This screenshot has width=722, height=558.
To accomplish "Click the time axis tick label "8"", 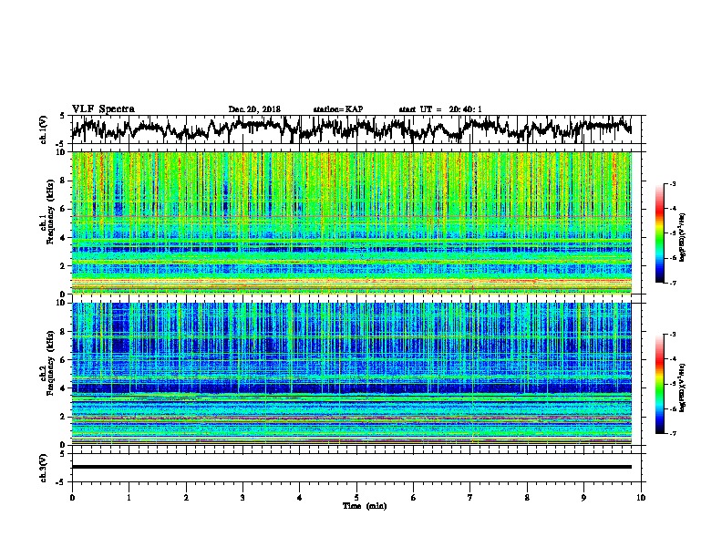I will point(527,498).
